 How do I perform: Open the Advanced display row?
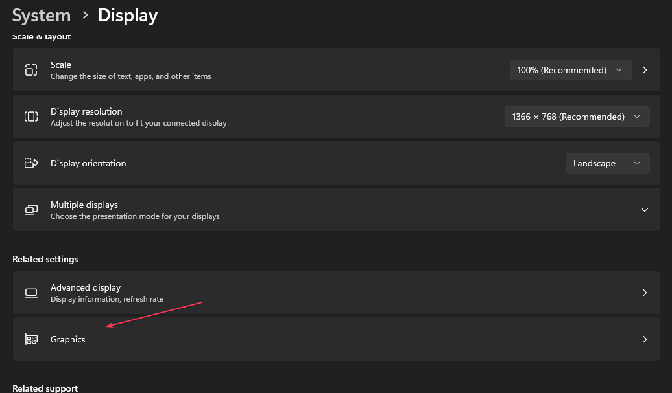(x=337, y=293)
